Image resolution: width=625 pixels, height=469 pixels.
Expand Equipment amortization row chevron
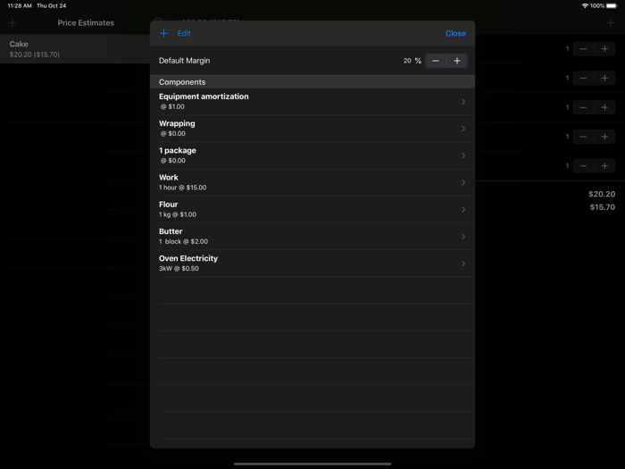[x=463, y=102]
